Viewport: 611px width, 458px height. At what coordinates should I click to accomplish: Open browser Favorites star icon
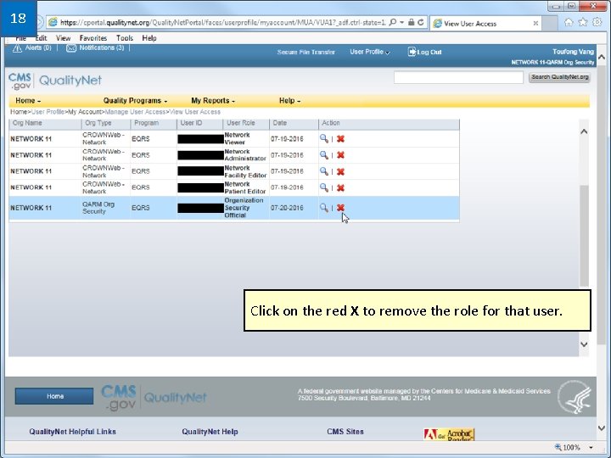[583, 22]
